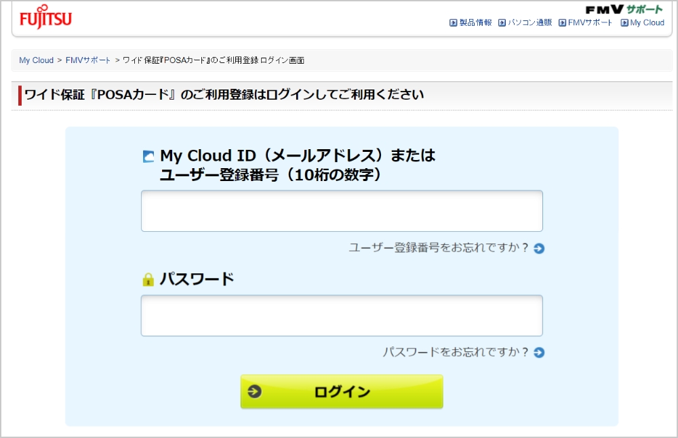Select FMVサポート in the breadcrumb
This screenshot has width=678, height=438.
pyautogui.click(x=88, y=60)
